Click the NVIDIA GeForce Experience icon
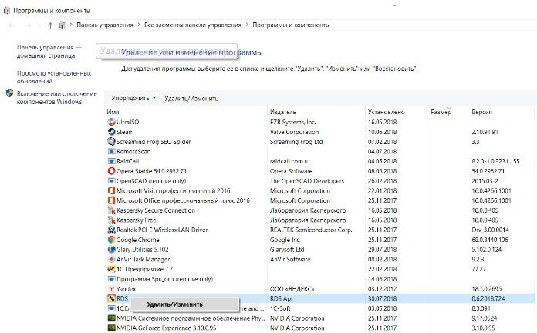Screen dimensions: 537x333 (x=111, y=328)
